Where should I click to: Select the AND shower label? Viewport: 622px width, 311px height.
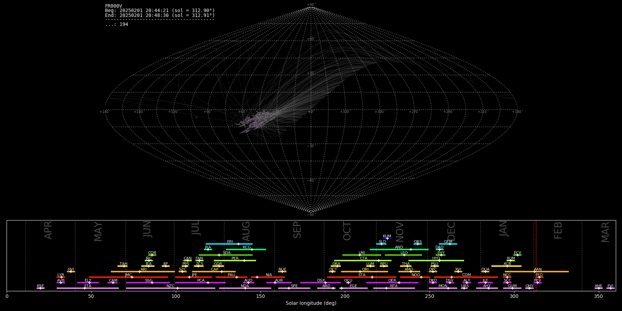coord(399,247)
